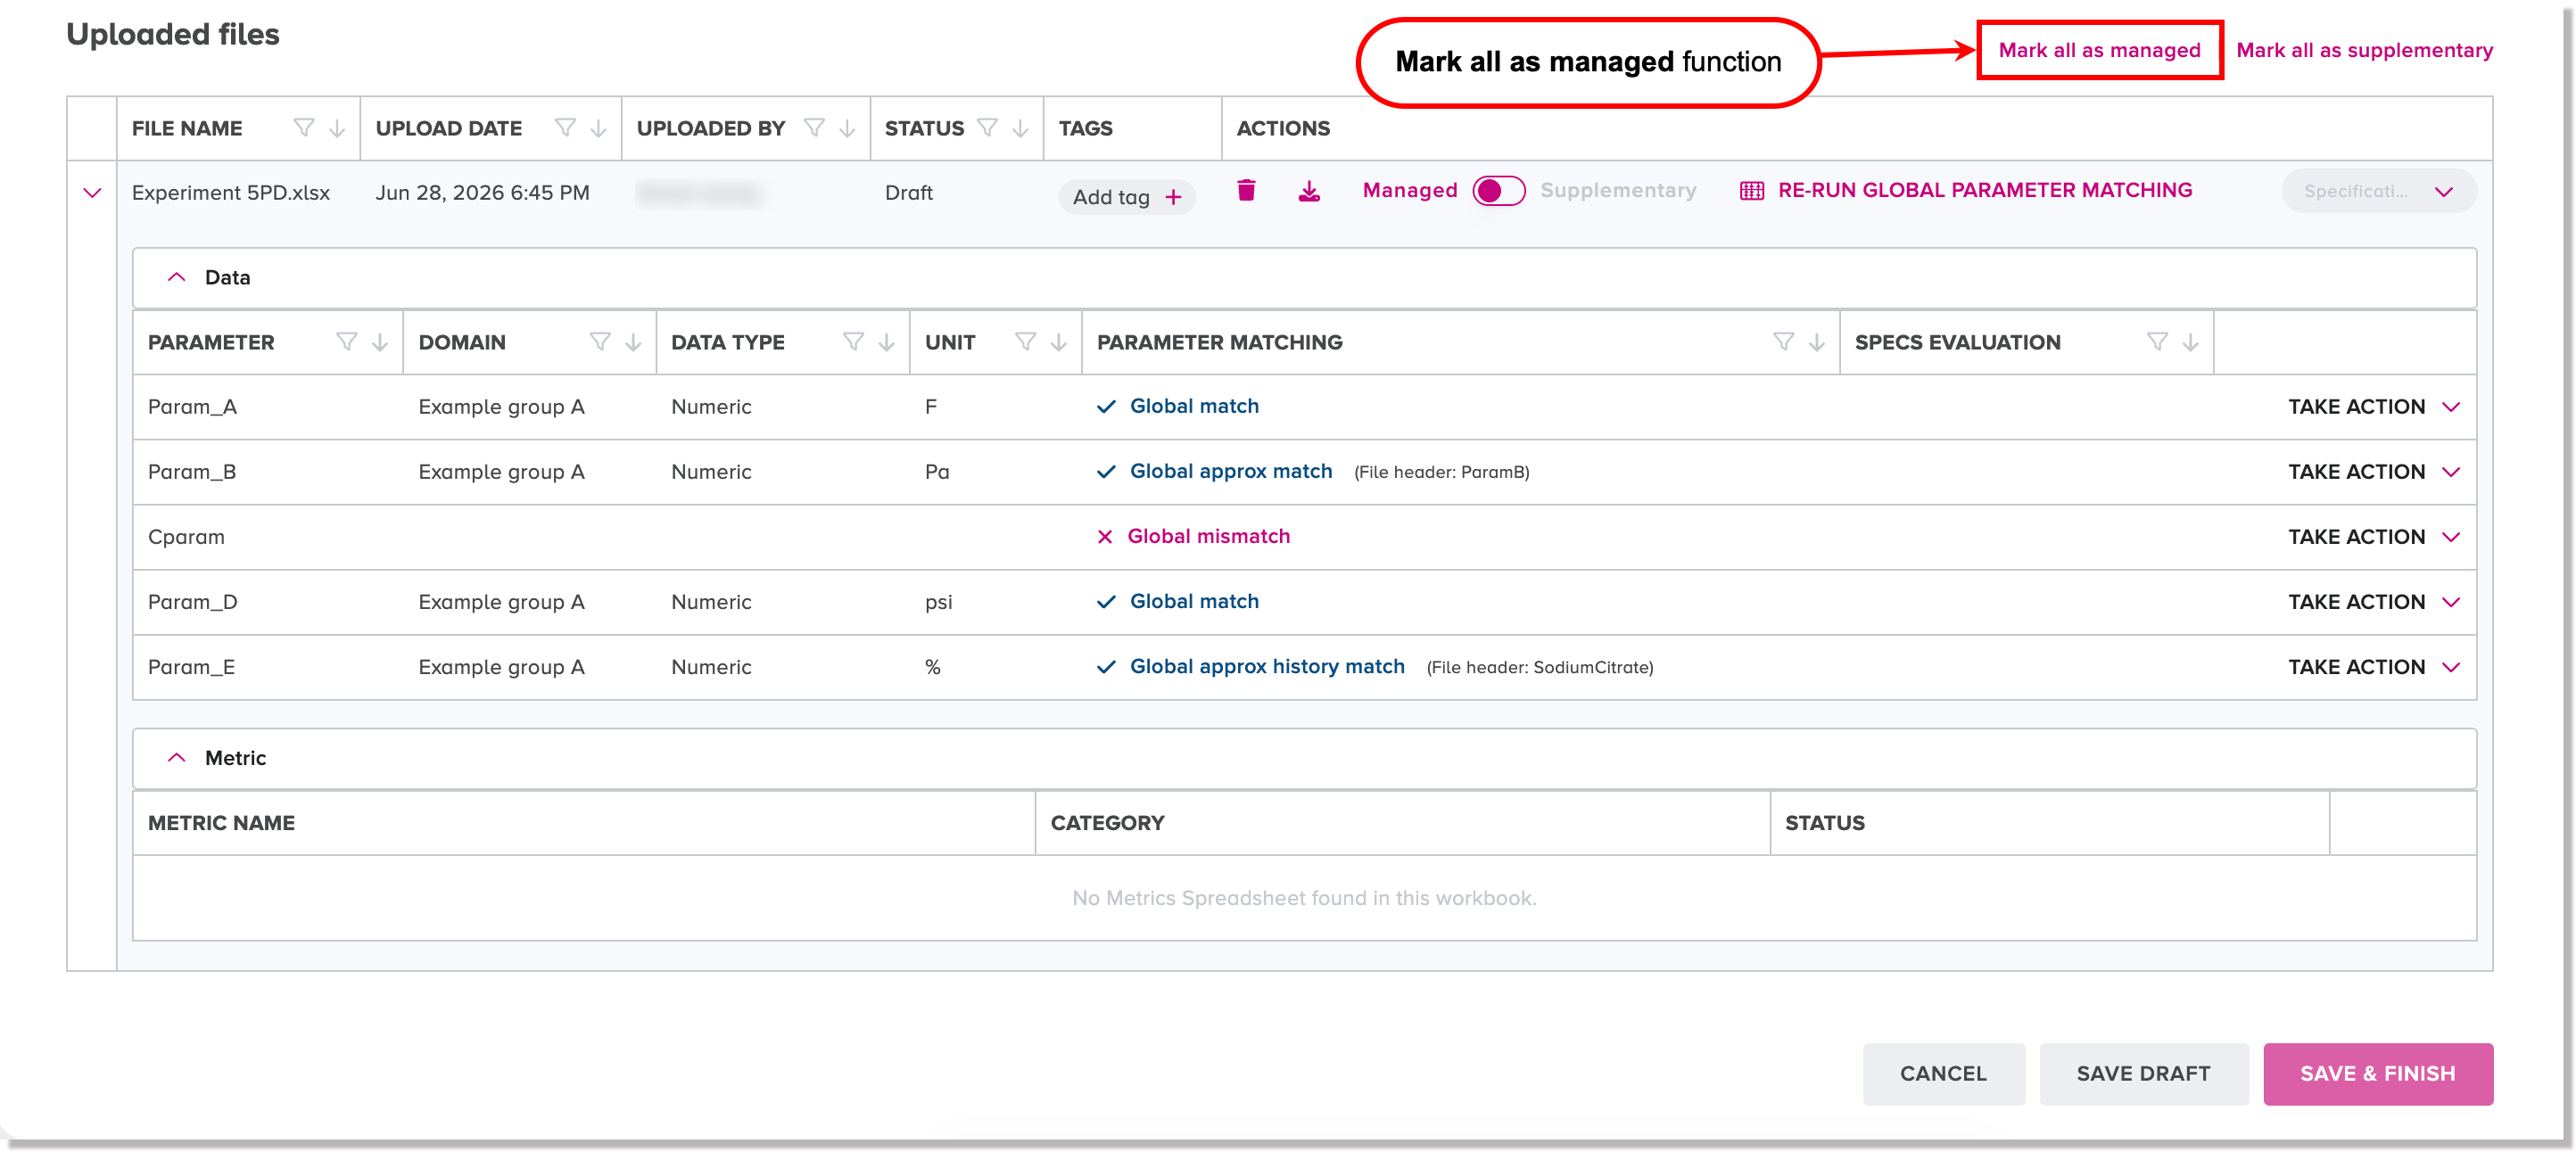
Task: Filter the Data Type column
Action: tap(852, 341)
